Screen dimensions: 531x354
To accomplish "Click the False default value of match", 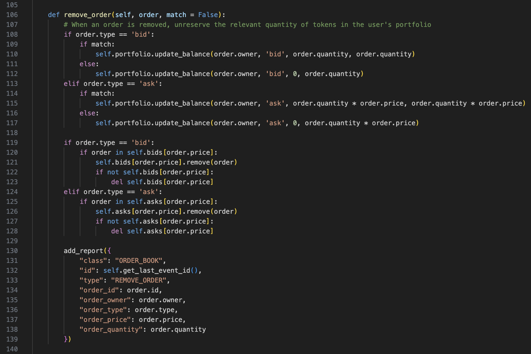I will [208, 15].
